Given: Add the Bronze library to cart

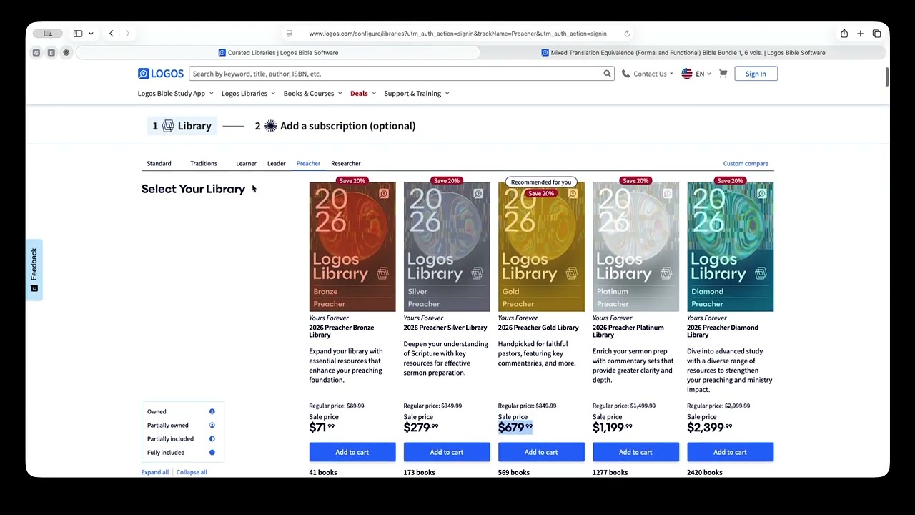Looking at the screenshot, I should (x=352, y=452).
